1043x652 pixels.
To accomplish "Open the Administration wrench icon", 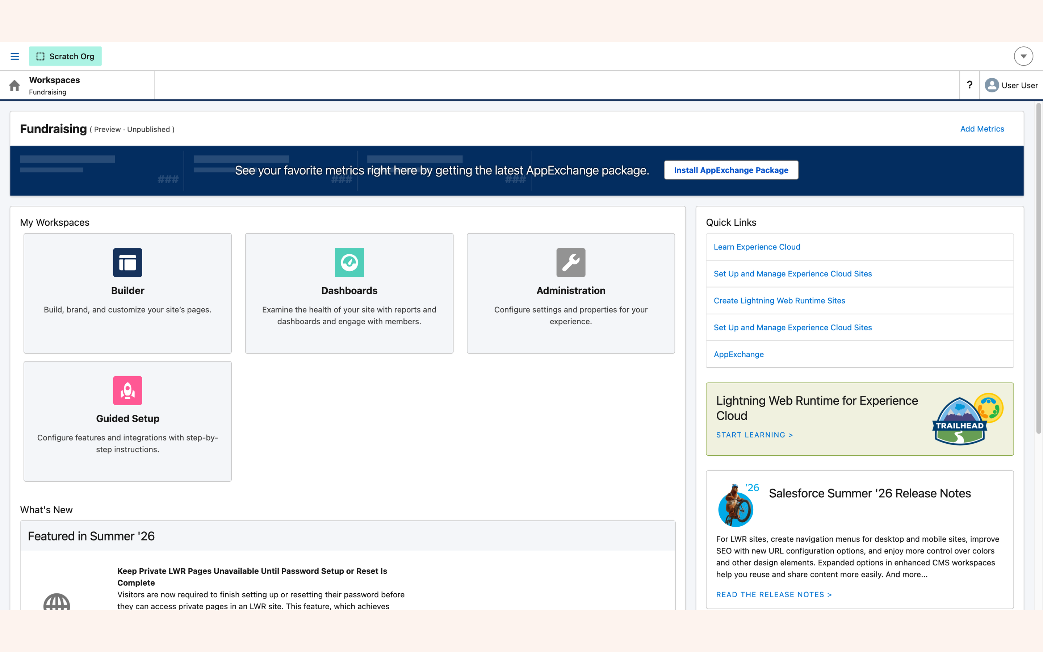I will coord(571,263).
